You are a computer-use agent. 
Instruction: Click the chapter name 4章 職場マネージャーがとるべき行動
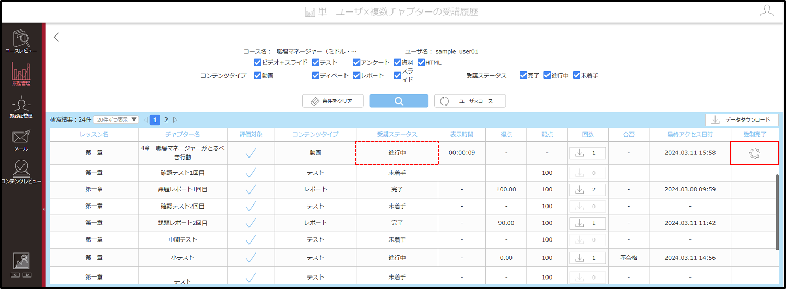[x=183, y=153]
